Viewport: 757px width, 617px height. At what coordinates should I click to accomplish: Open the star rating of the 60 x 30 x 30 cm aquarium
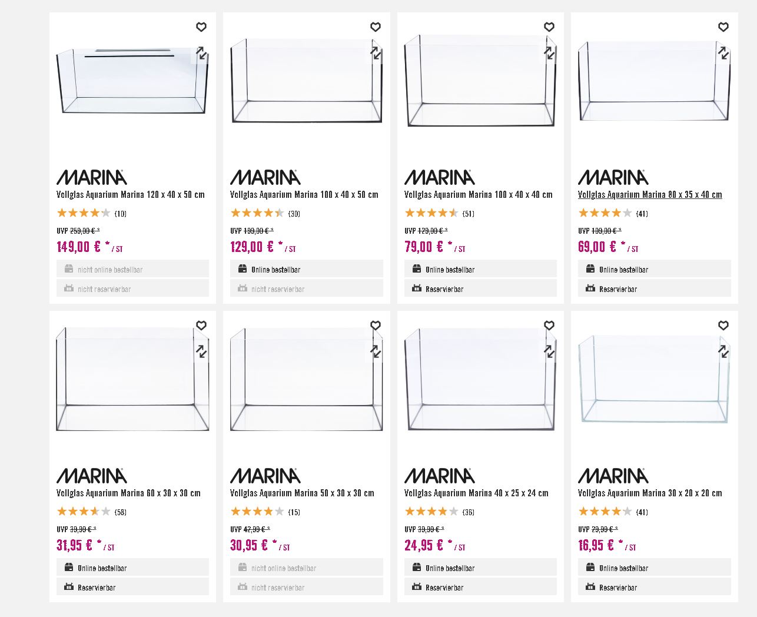click(84, 512)
